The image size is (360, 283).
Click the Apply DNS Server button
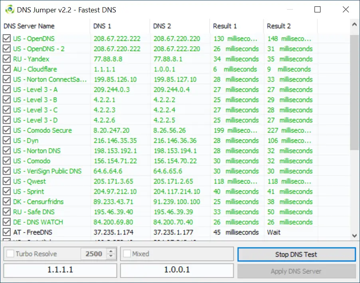(x=297, y=271)
